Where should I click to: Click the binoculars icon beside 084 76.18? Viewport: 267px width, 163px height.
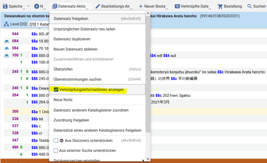pos(7,49)
